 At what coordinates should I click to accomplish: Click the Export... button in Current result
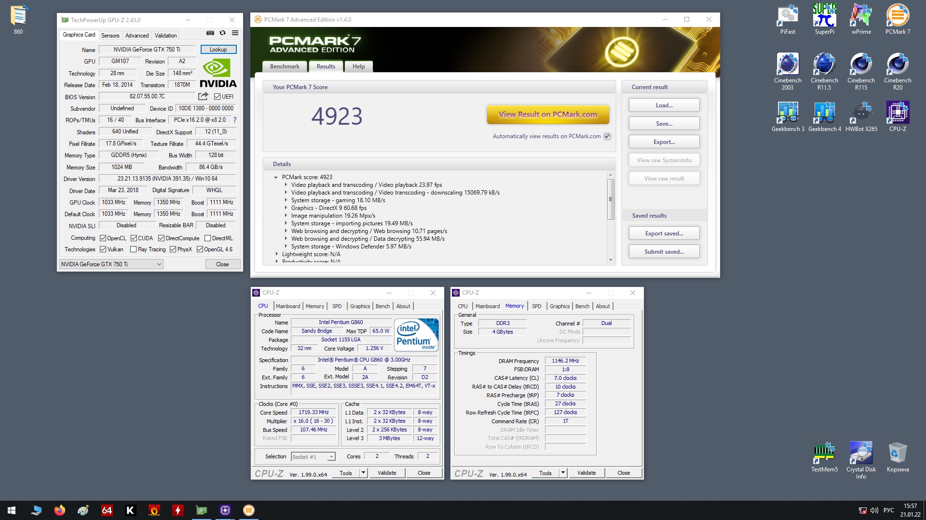coord(664,142)
